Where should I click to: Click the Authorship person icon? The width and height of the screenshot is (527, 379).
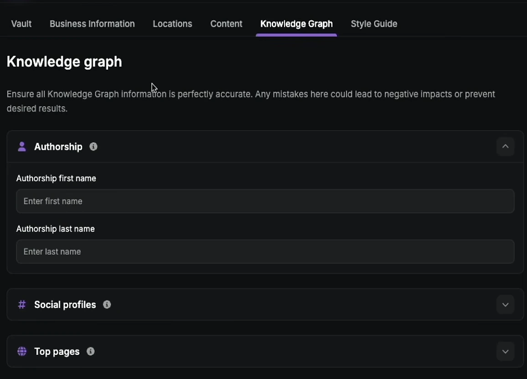click(22, 147)
